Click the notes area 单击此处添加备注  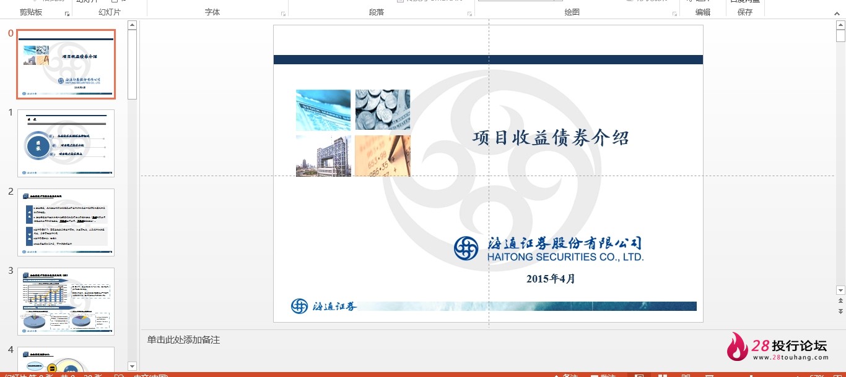(x=183, y=340)
